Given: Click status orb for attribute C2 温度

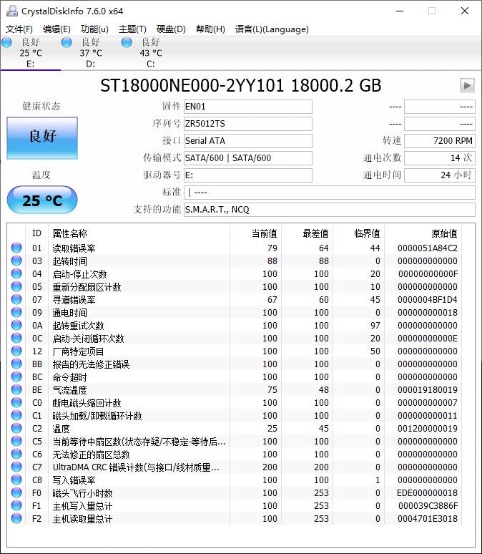Looking at the screenshot, I should [16, 429].
